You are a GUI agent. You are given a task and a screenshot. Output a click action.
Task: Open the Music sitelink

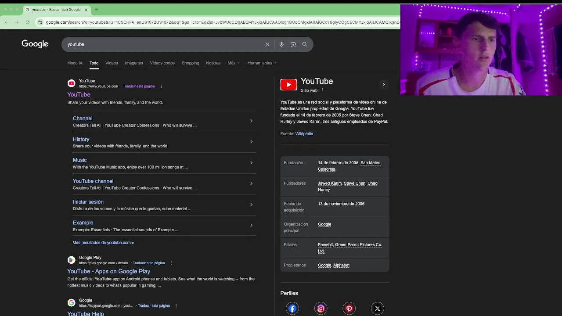pos(79,160)
